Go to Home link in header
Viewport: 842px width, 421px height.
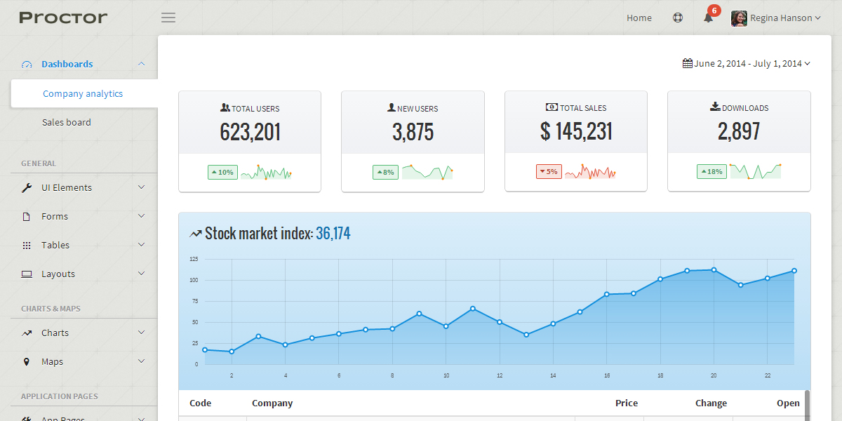[x=639, y=18]
